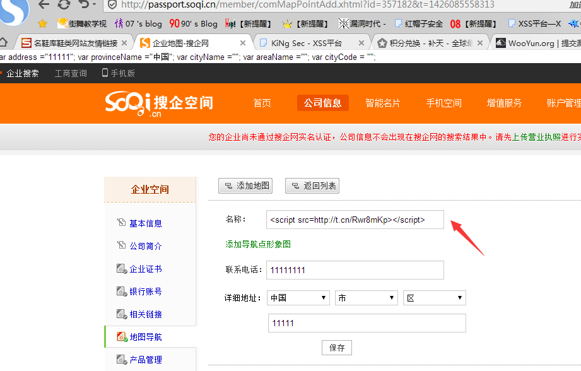This screenshot has height=371, width=581.
Task: Close the 积分兑换 补天 tab
Action: [x=480, y=43]
